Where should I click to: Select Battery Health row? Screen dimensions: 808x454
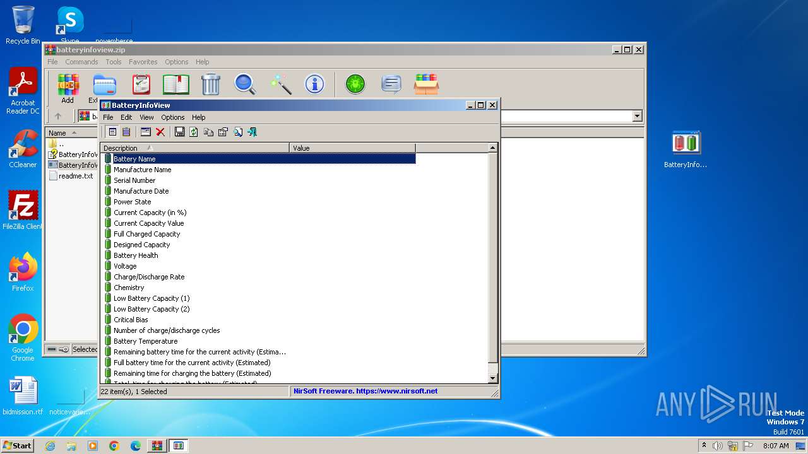pos(136,255)
